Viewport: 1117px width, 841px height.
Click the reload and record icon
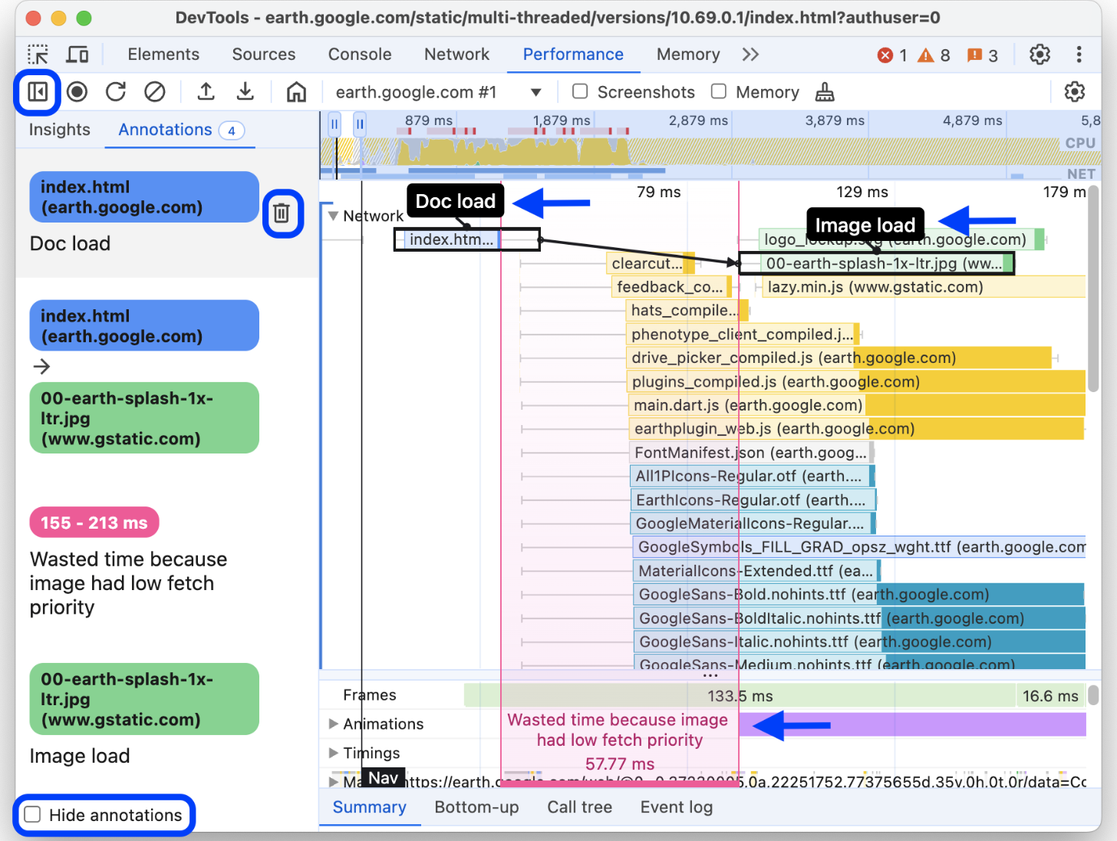pyautogui.click(x=116, y=92)
